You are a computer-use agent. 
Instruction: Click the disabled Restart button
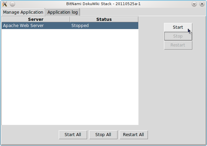pyautogui.click(x=178, y=45)
